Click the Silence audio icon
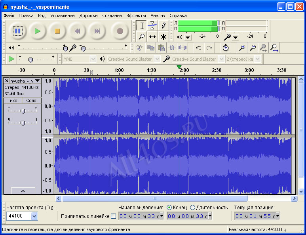The image size is (306, 235). pos(182,48)
